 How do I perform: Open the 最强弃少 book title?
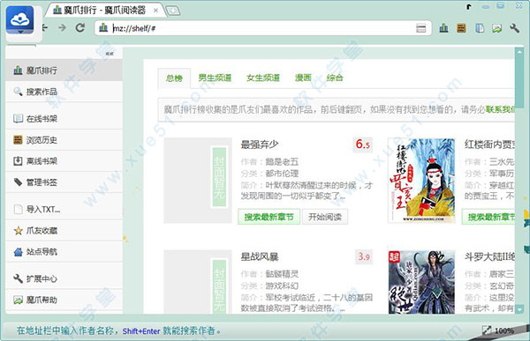[x=259, y=145]
